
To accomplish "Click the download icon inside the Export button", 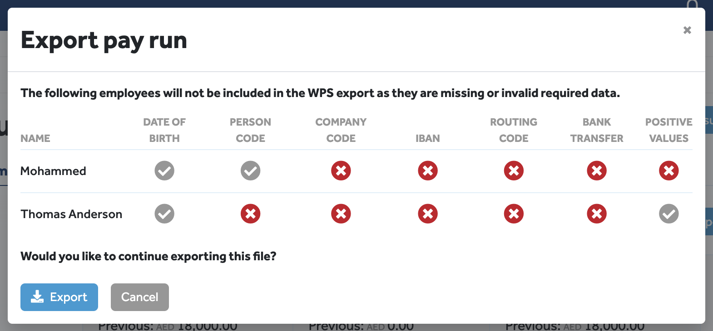I will [x=38, y=297].
